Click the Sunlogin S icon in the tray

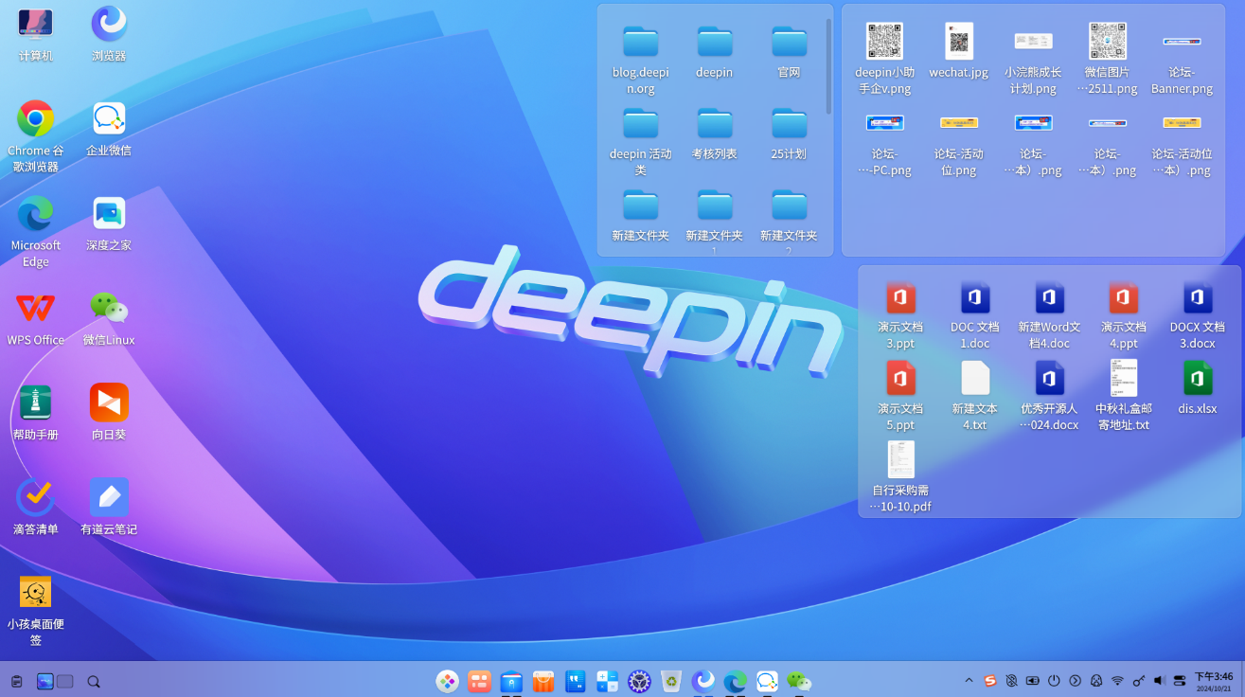tap(990, 680)
